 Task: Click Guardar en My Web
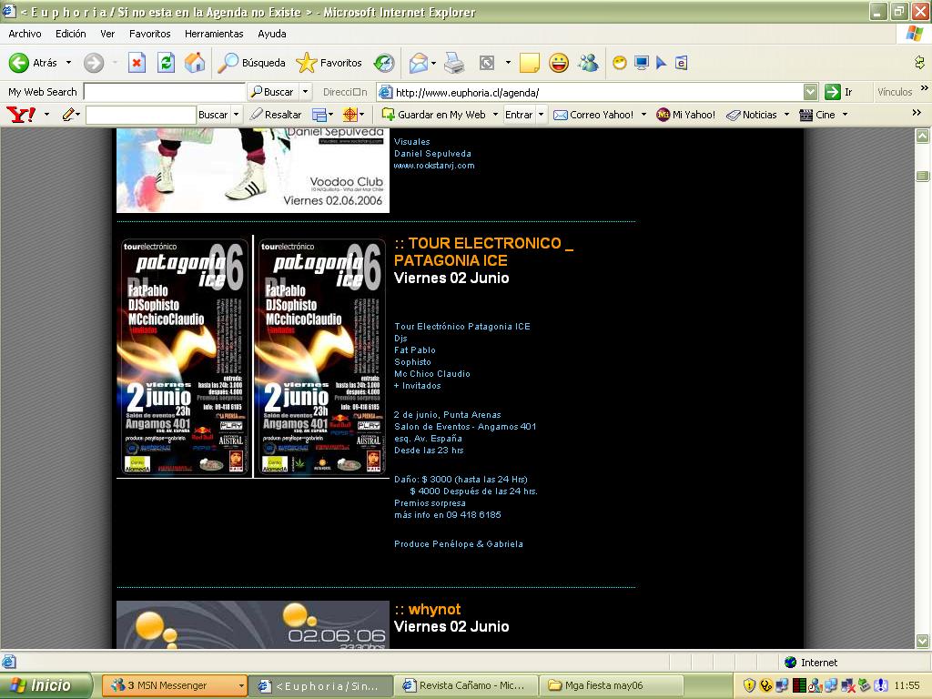(434, 115)
